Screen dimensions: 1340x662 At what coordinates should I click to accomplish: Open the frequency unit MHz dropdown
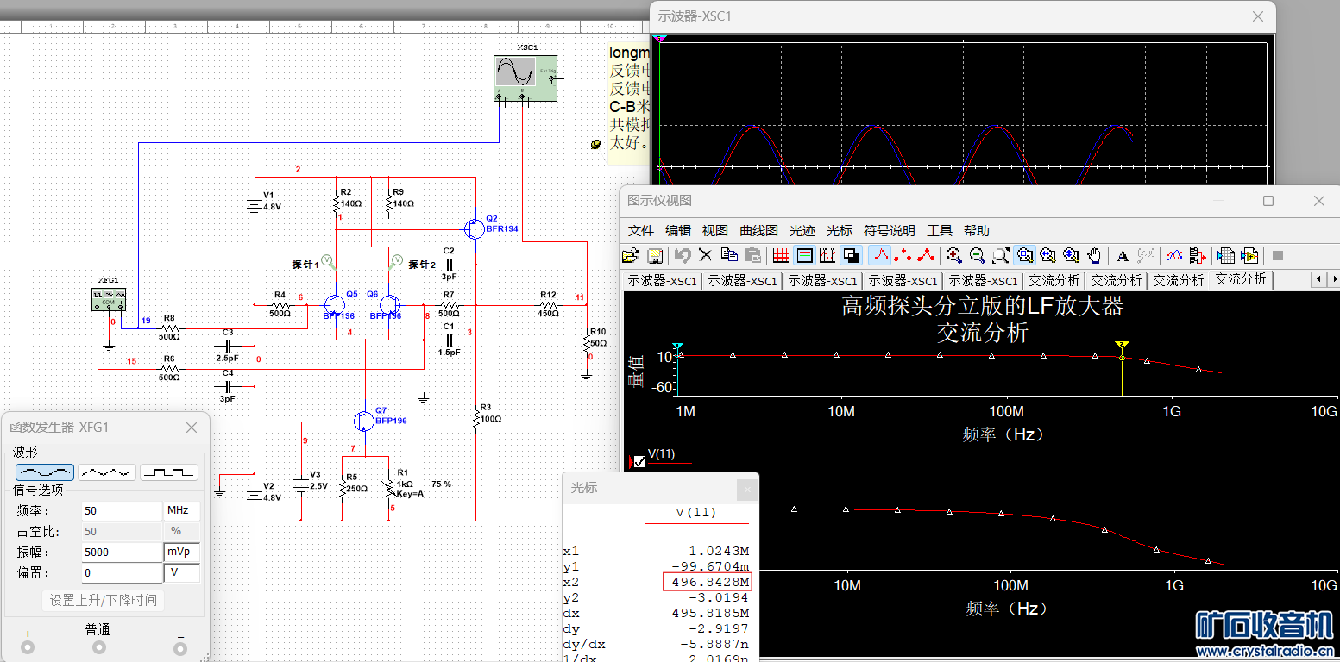[x=181, y=510]
